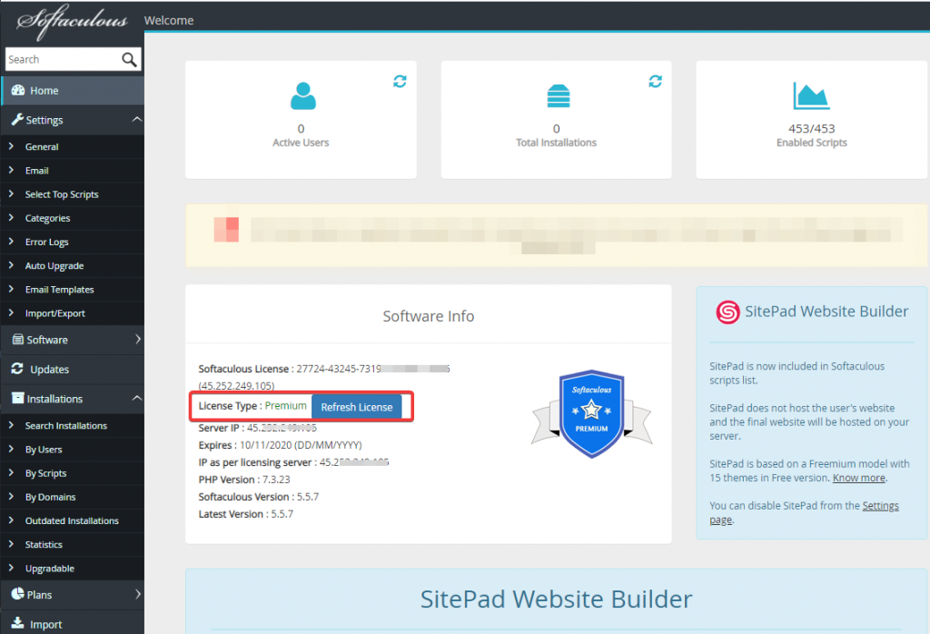Viewport: 930px width, 634px height.
Task: Click the Expires 10/11/2020 line
Action: coord(280,445)
